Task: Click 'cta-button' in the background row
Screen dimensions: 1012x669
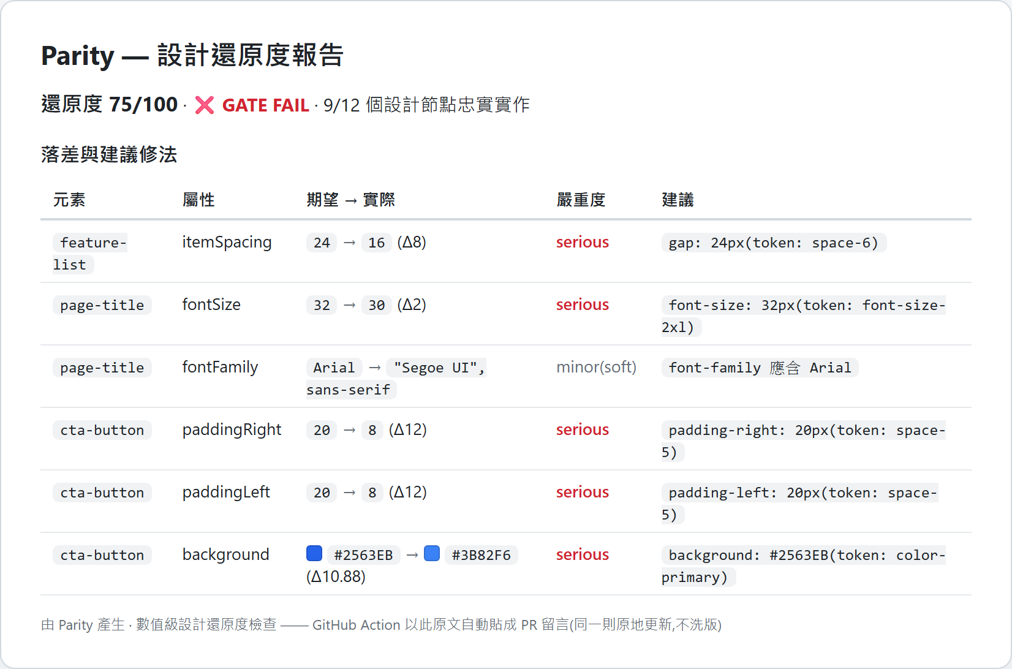Action: click(102, 555)
